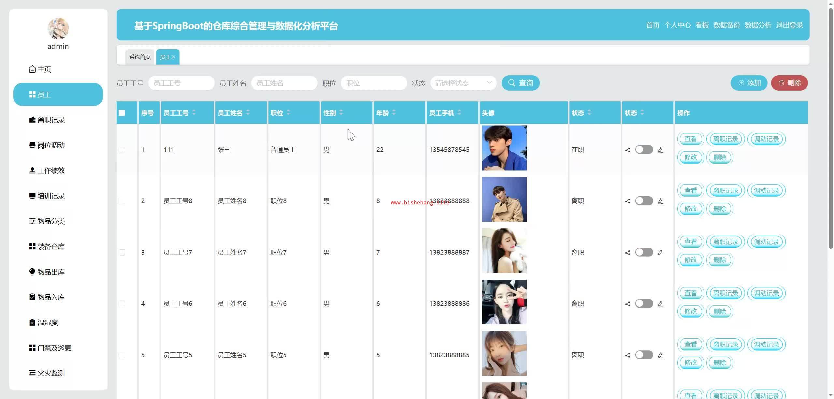Check the row checkbox for 员工工号7

pos(122,253)
